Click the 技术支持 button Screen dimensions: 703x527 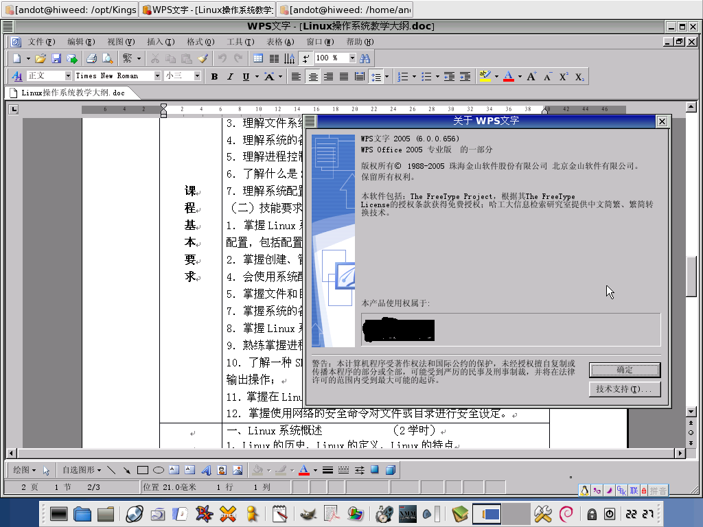click(625, 390)
